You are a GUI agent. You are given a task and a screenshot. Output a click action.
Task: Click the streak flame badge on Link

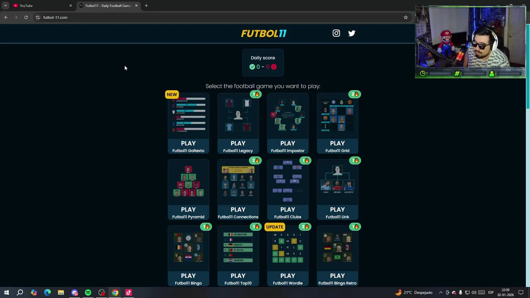pyautogui.click(x=355, y=161)
